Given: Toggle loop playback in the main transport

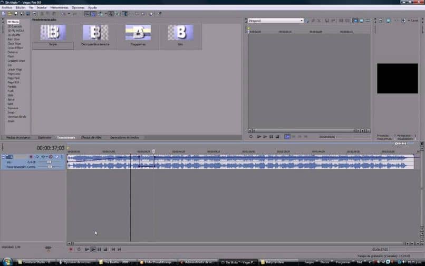Looking at the screenshot, I should coord(79,249).
